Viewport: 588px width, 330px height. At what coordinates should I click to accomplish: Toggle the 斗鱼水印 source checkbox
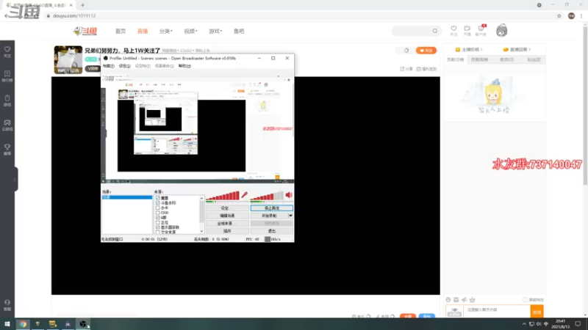(x=158, y=203)
